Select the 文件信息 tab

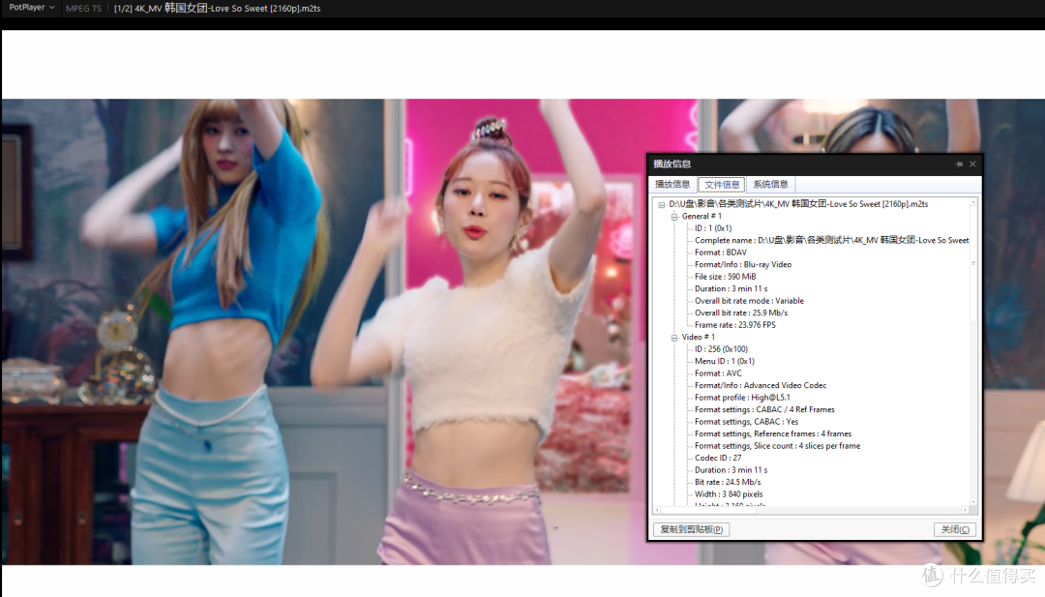pos(722,185)
